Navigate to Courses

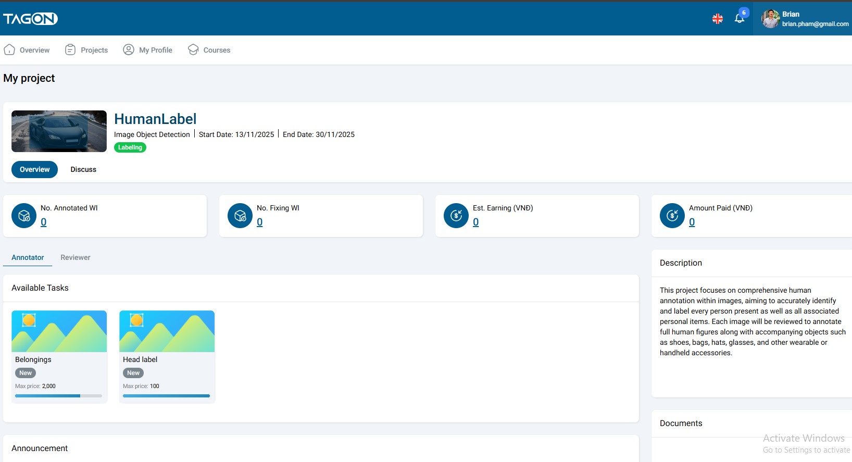209,50
